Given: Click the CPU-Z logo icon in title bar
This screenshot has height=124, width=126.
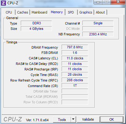Looking at the screenshot, I should [3, 3].
